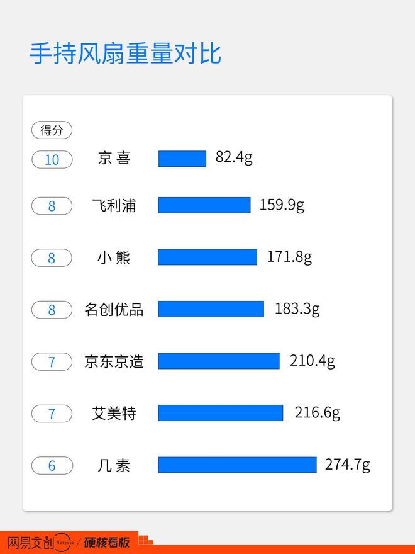Click the 小熊 brand label
Screen dimensions: 415x554
[114, 257]
